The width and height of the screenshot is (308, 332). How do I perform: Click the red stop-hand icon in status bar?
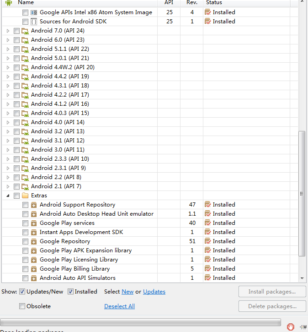coord(291,327)
